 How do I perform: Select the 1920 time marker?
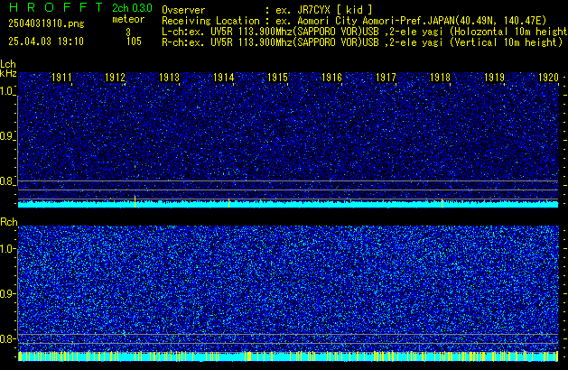pyautogui.click(x=548, y=78)
